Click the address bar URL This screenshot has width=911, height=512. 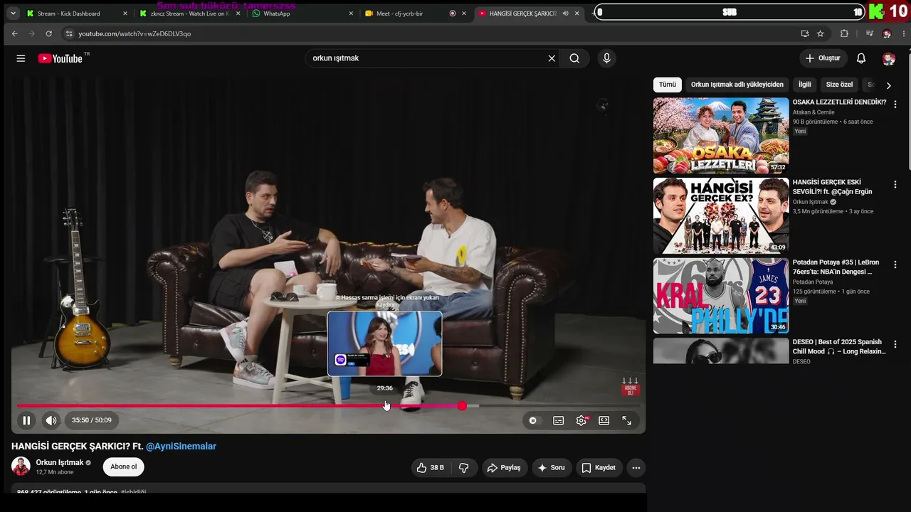135,33
